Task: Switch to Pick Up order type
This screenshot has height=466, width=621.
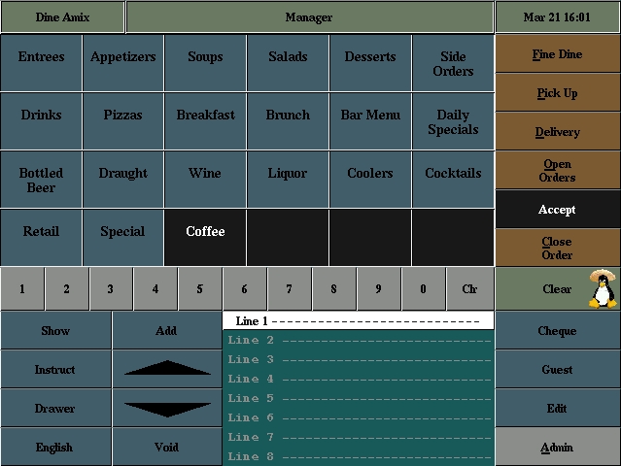Action: [x=557, y=92]
